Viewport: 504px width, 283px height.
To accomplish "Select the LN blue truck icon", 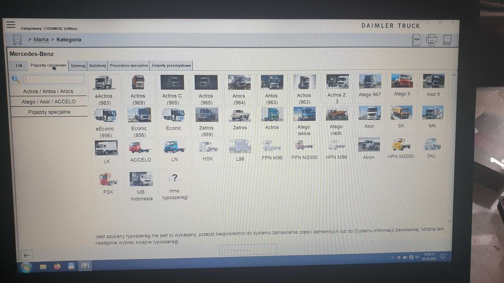I will (174, 147).
